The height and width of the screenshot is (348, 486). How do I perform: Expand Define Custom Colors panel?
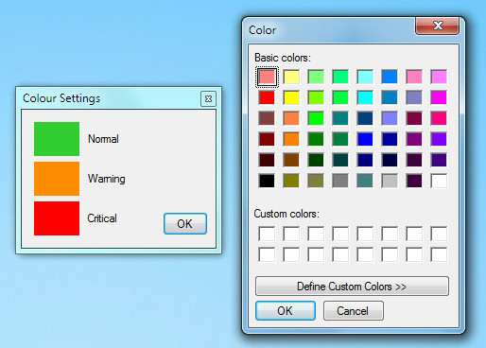(x=352, y=287)
